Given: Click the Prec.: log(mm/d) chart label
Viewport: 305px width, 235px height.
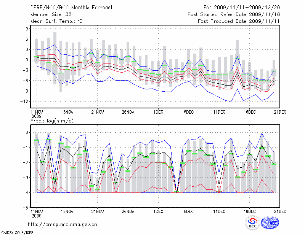Looking at the screenshot, I should tap(51, 121).
